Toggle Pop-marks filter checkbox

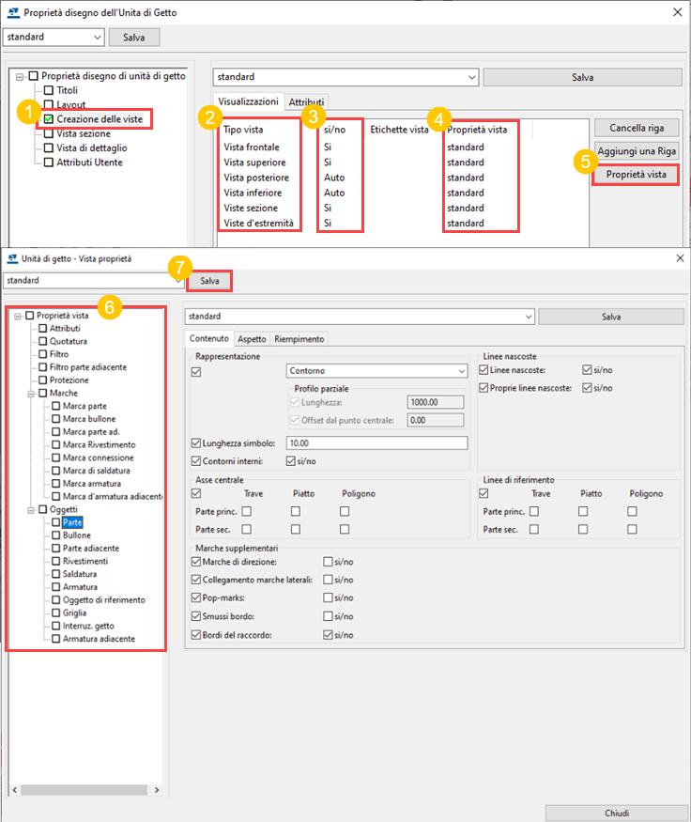(196, 597)
